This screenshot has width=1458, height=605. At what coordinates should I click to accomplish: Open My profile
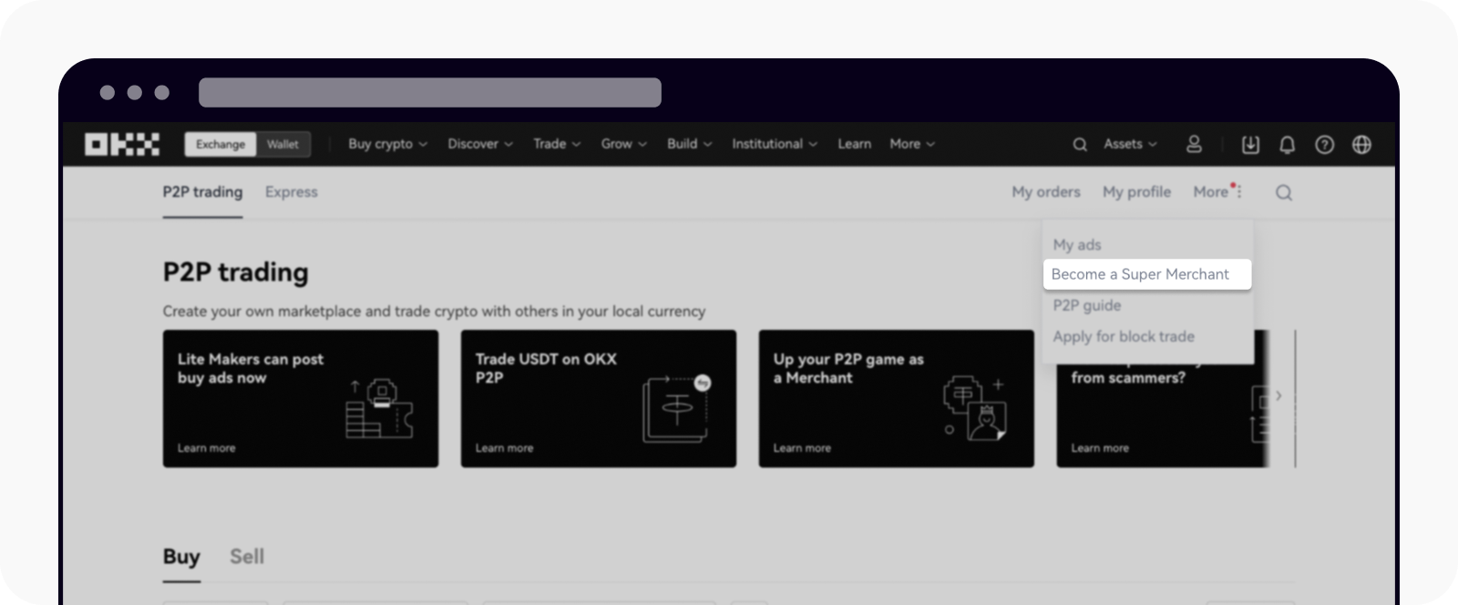point(1136,192)
